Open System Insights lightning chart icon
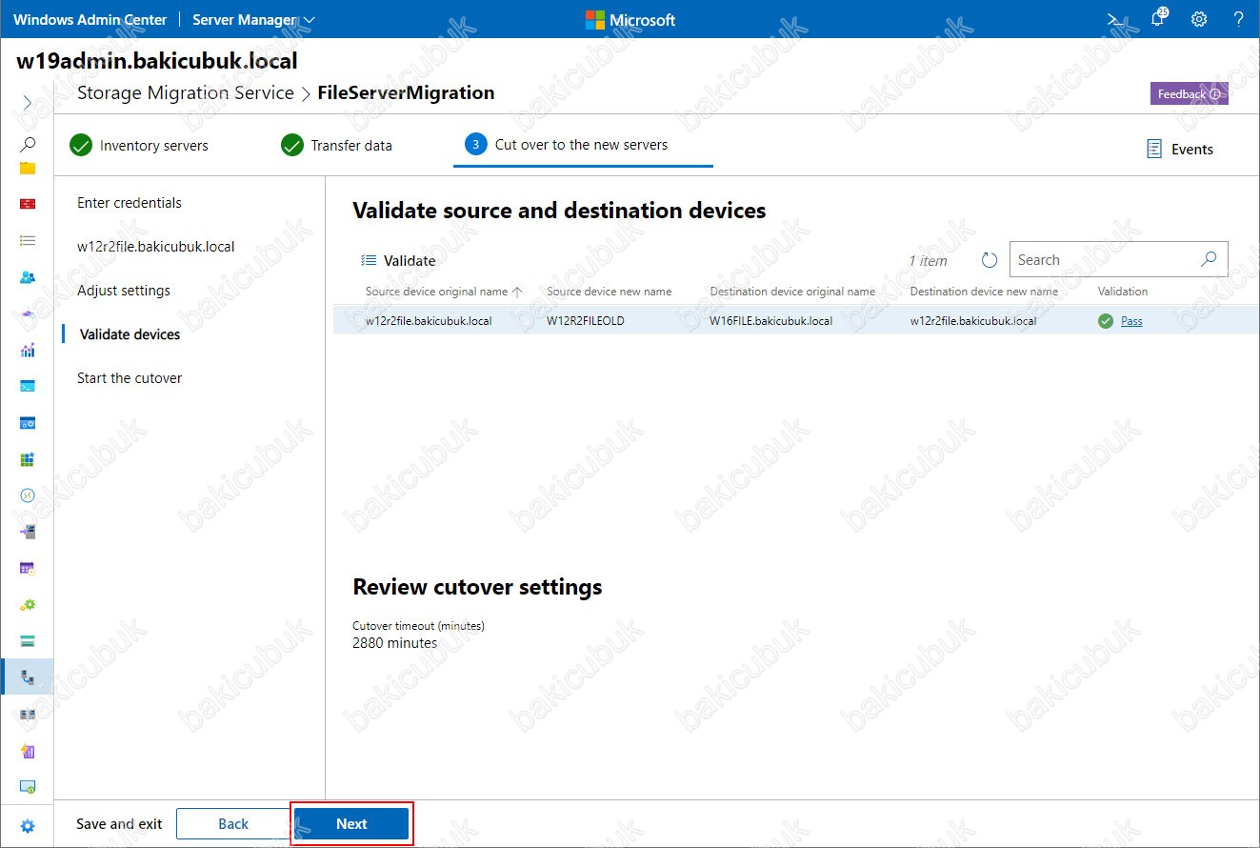The width and height of the screenshot is (1260, 848). coord(28,750)
